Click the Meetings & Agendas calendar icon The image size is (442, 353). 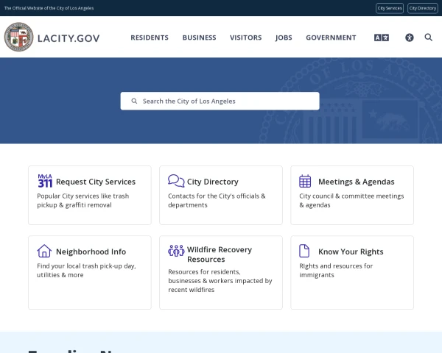click(306, 181)
